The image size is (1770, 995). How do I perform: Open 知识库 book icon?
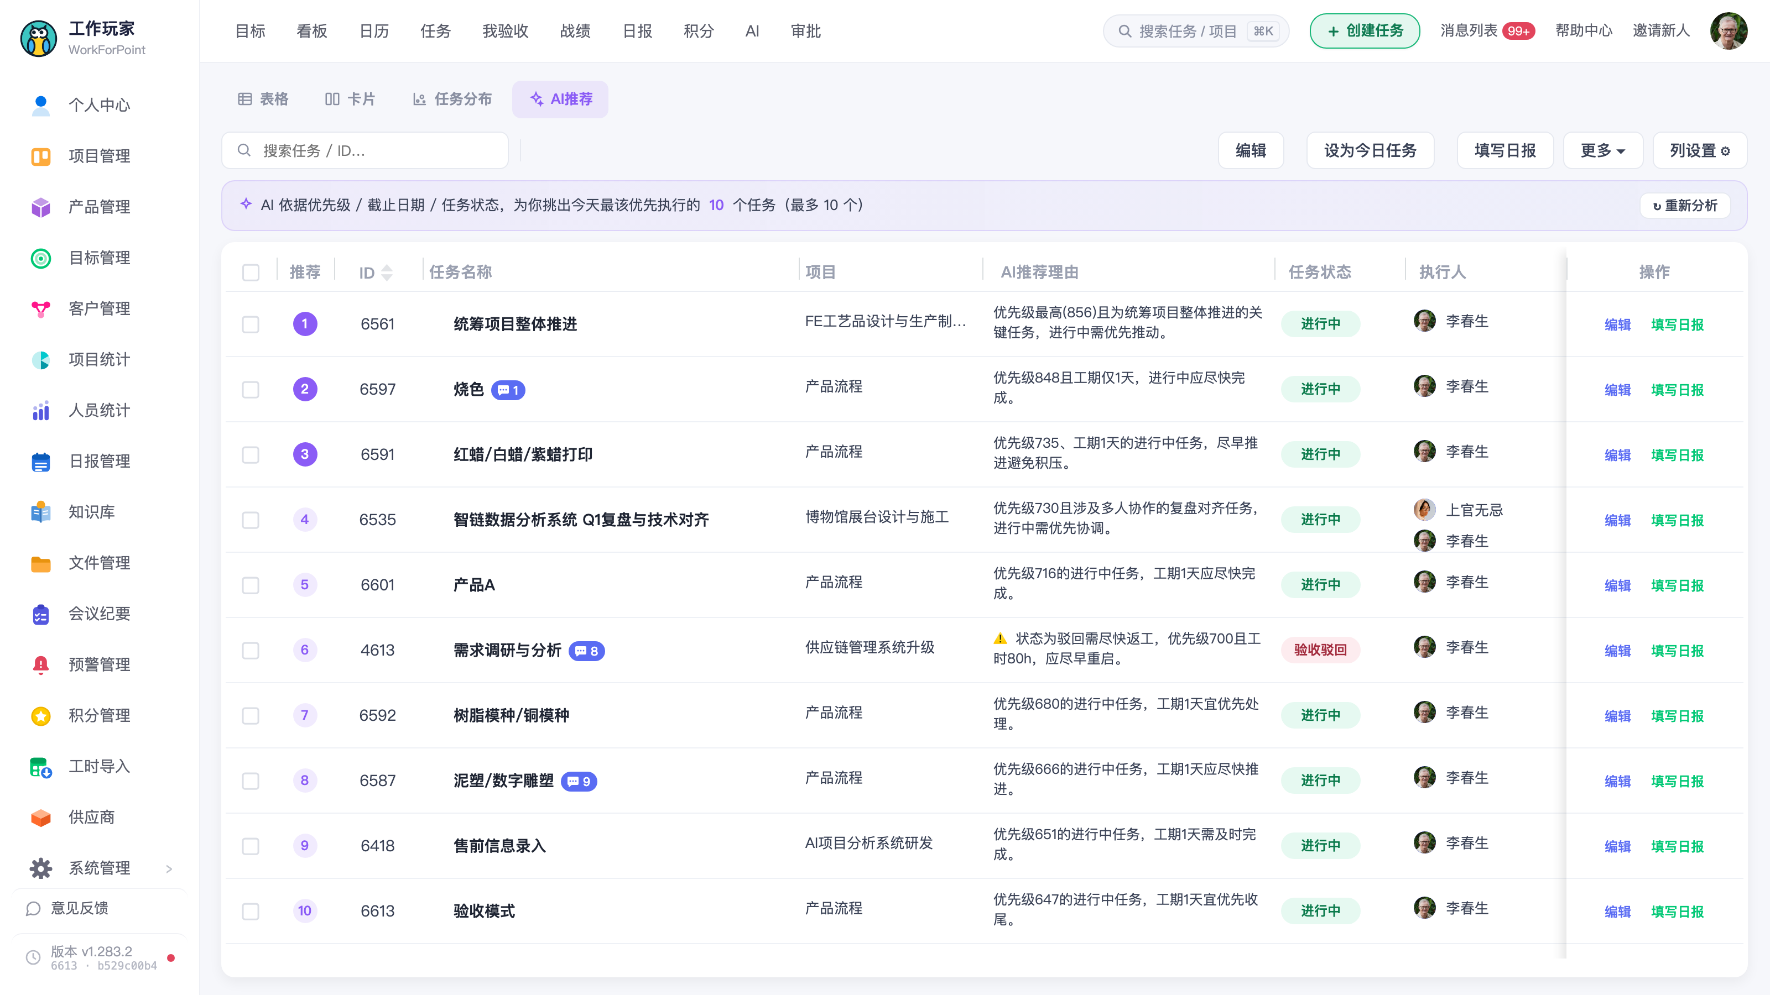[41, 511]
